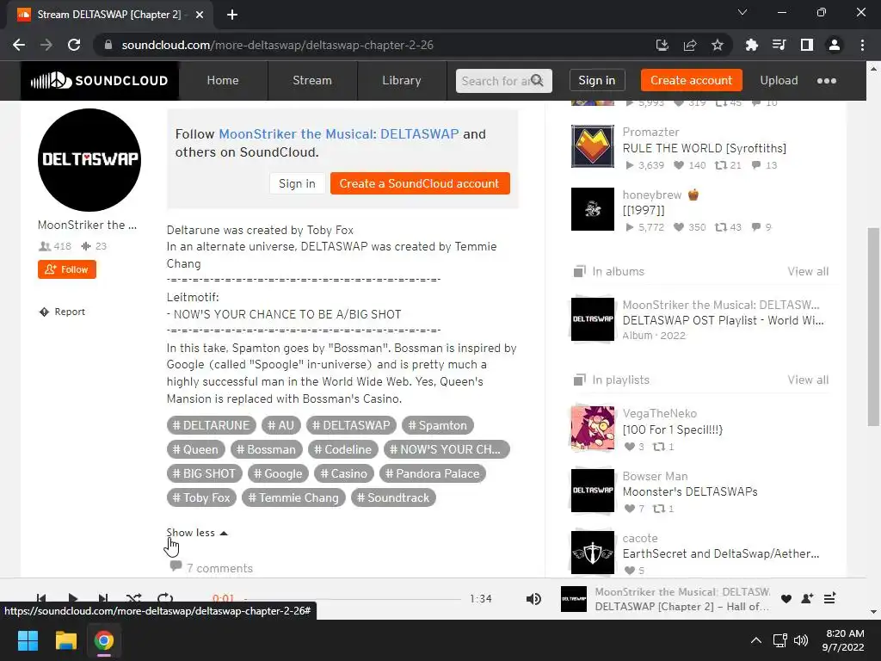Open the #Pandora Palace tag
This screenshot has height=661, width=881.
(x=433, y=474)
